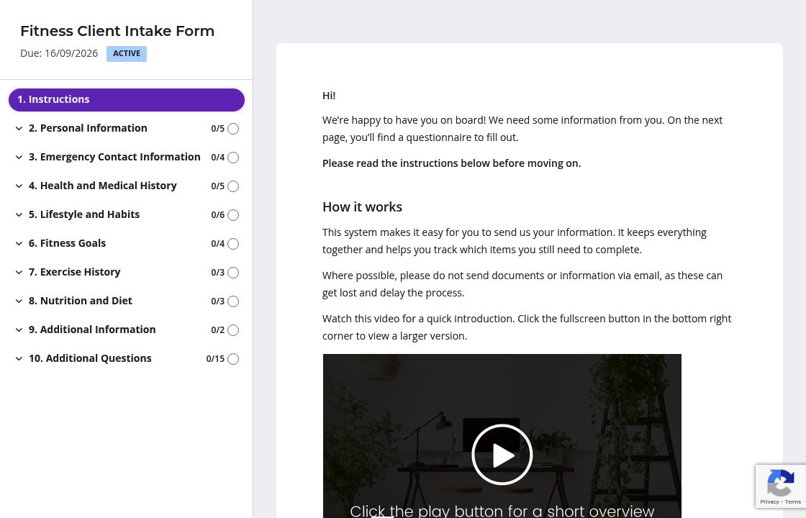Click the reCAPTCHA badge icon
The height and width of the screenshot is (518, 806).
(780, 483)
